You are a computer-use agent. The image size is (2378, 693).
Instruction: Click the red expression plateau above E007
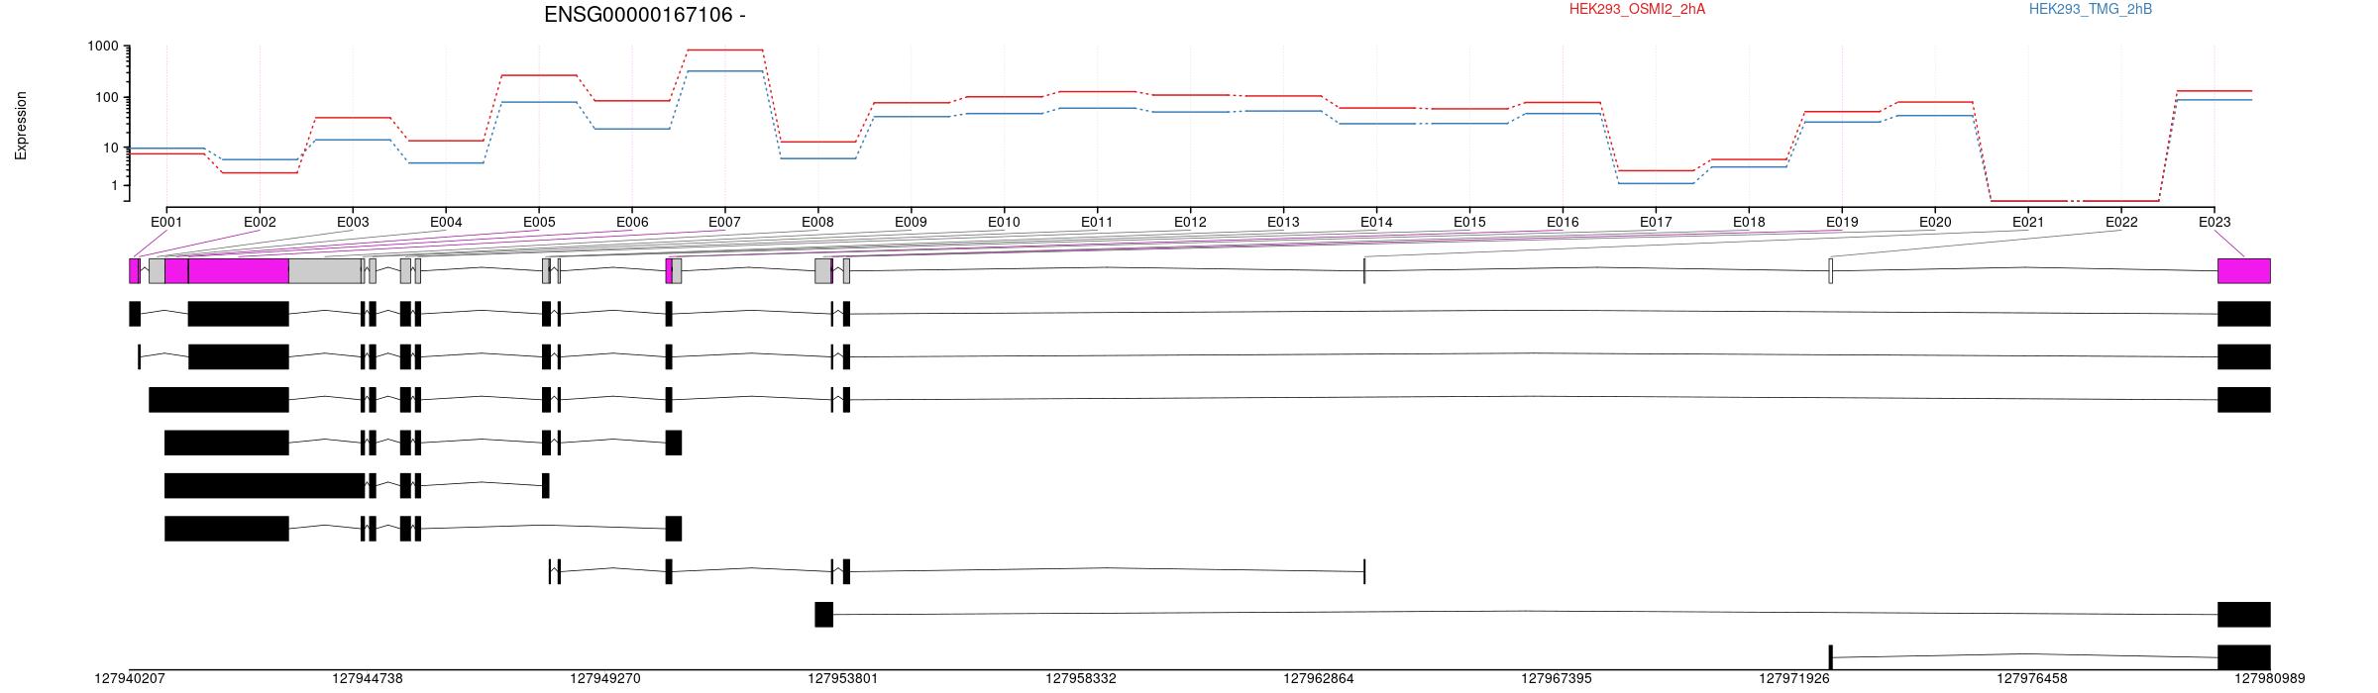tap(724, 49)
